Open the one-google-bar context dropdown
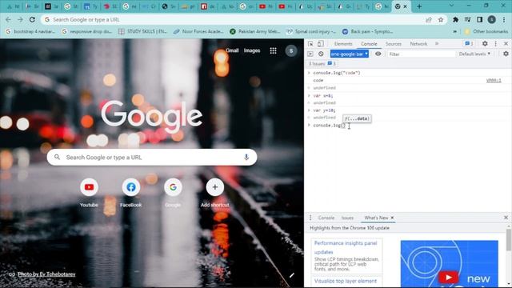Viewport: 512px width, 288px height. 349,54
